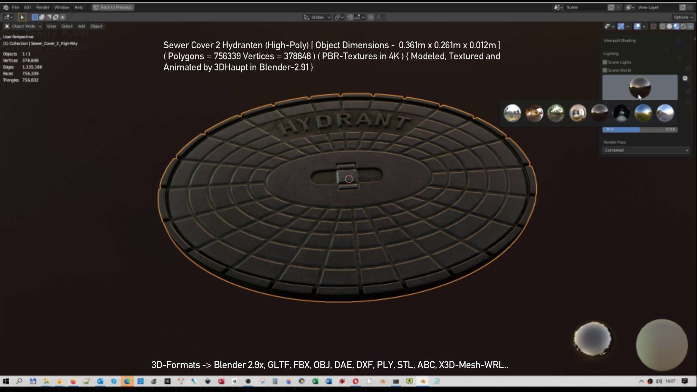
Task: Switch to Wireframe shading mode
Action: (x=662, y=26)
